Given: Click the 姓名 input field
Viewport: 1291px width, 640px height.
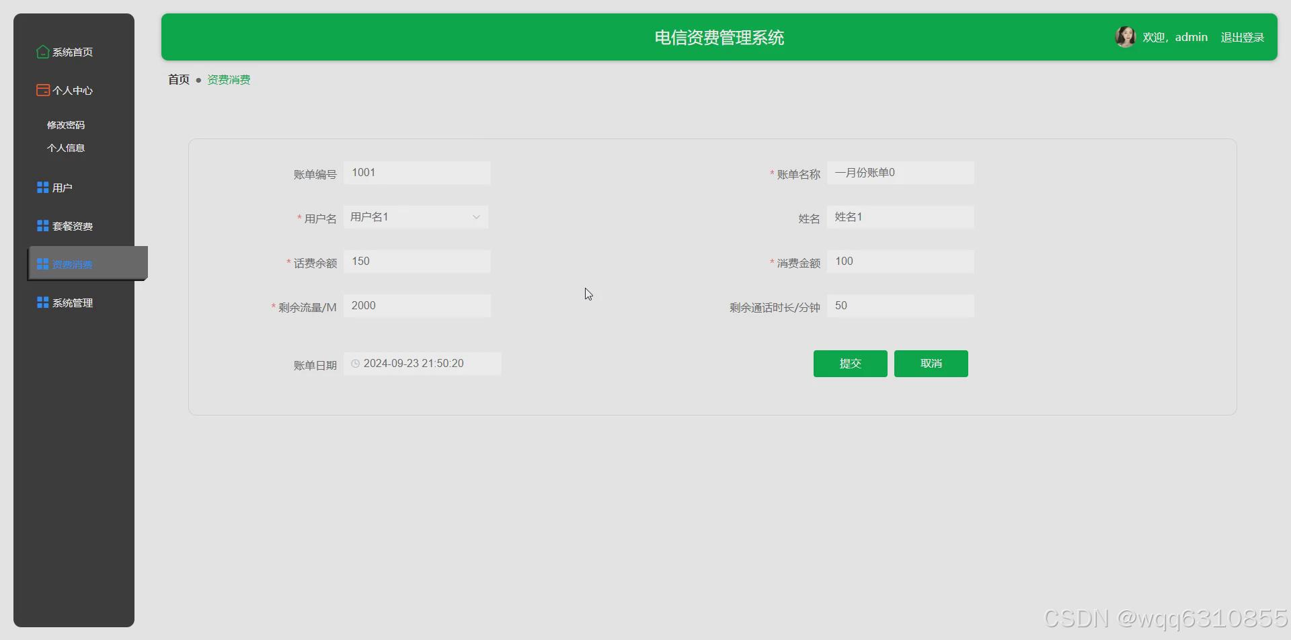Looking at the screenshot, I should point(900,217).
